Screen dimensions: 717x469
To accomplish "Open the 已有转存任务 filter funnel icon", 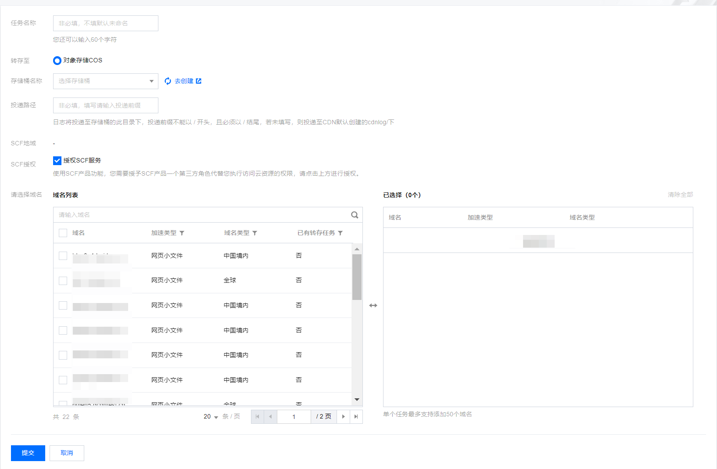I will coord(340,233).
